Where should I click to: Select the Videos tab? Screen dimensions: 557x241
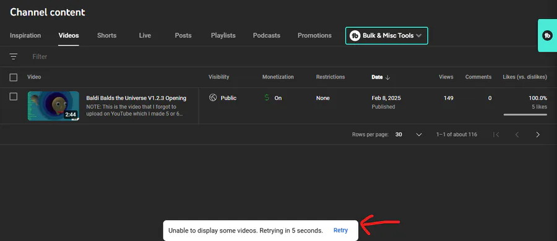pos(69,35)
